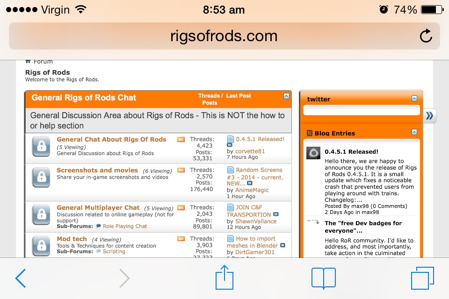View corvette81's profile

[x=250, y=151]
